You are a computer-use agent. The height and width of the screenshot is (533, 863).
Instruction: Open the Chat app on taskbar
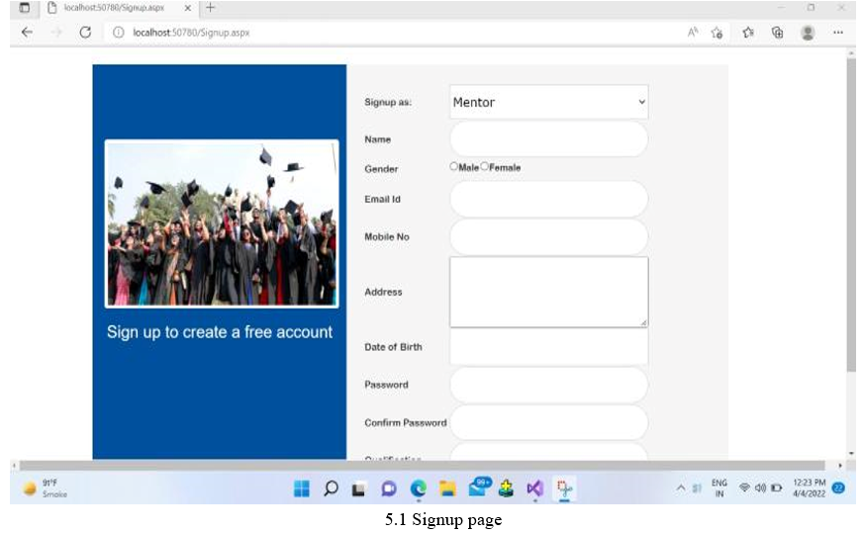389,489
